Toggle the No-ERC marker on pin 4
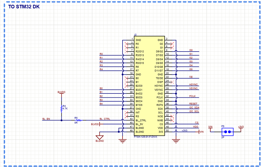Screen dimensions: 261x167 coord(172,43)
